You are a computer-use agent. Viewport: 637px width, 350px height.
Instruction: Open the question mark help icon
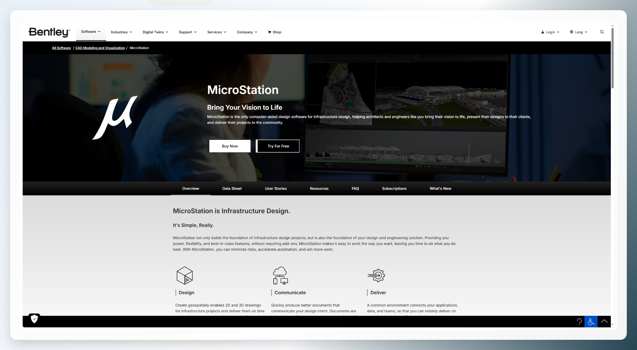(579, 322)
